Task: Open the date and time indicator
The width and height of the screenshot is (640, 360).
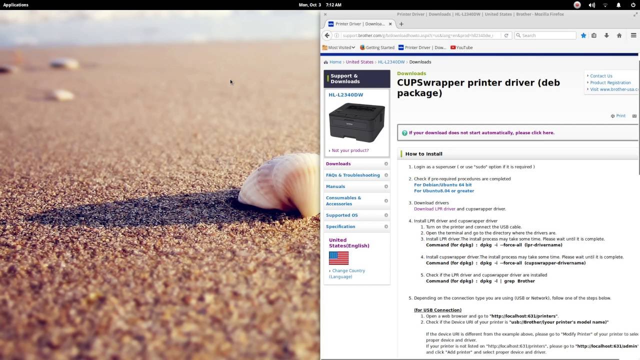Action: (x=320, y=5)
